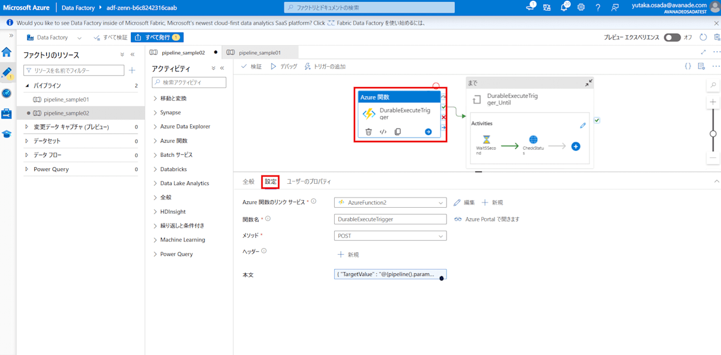Select pipeline_sample01 in resource tree
721x355 pixels.
(x=66, y=99)
